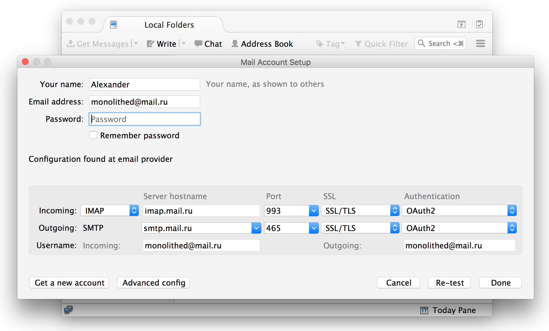Click the Chat bubble icon
Screen dimensions: 549x331
pyautogui.click(x=198, y=44)
